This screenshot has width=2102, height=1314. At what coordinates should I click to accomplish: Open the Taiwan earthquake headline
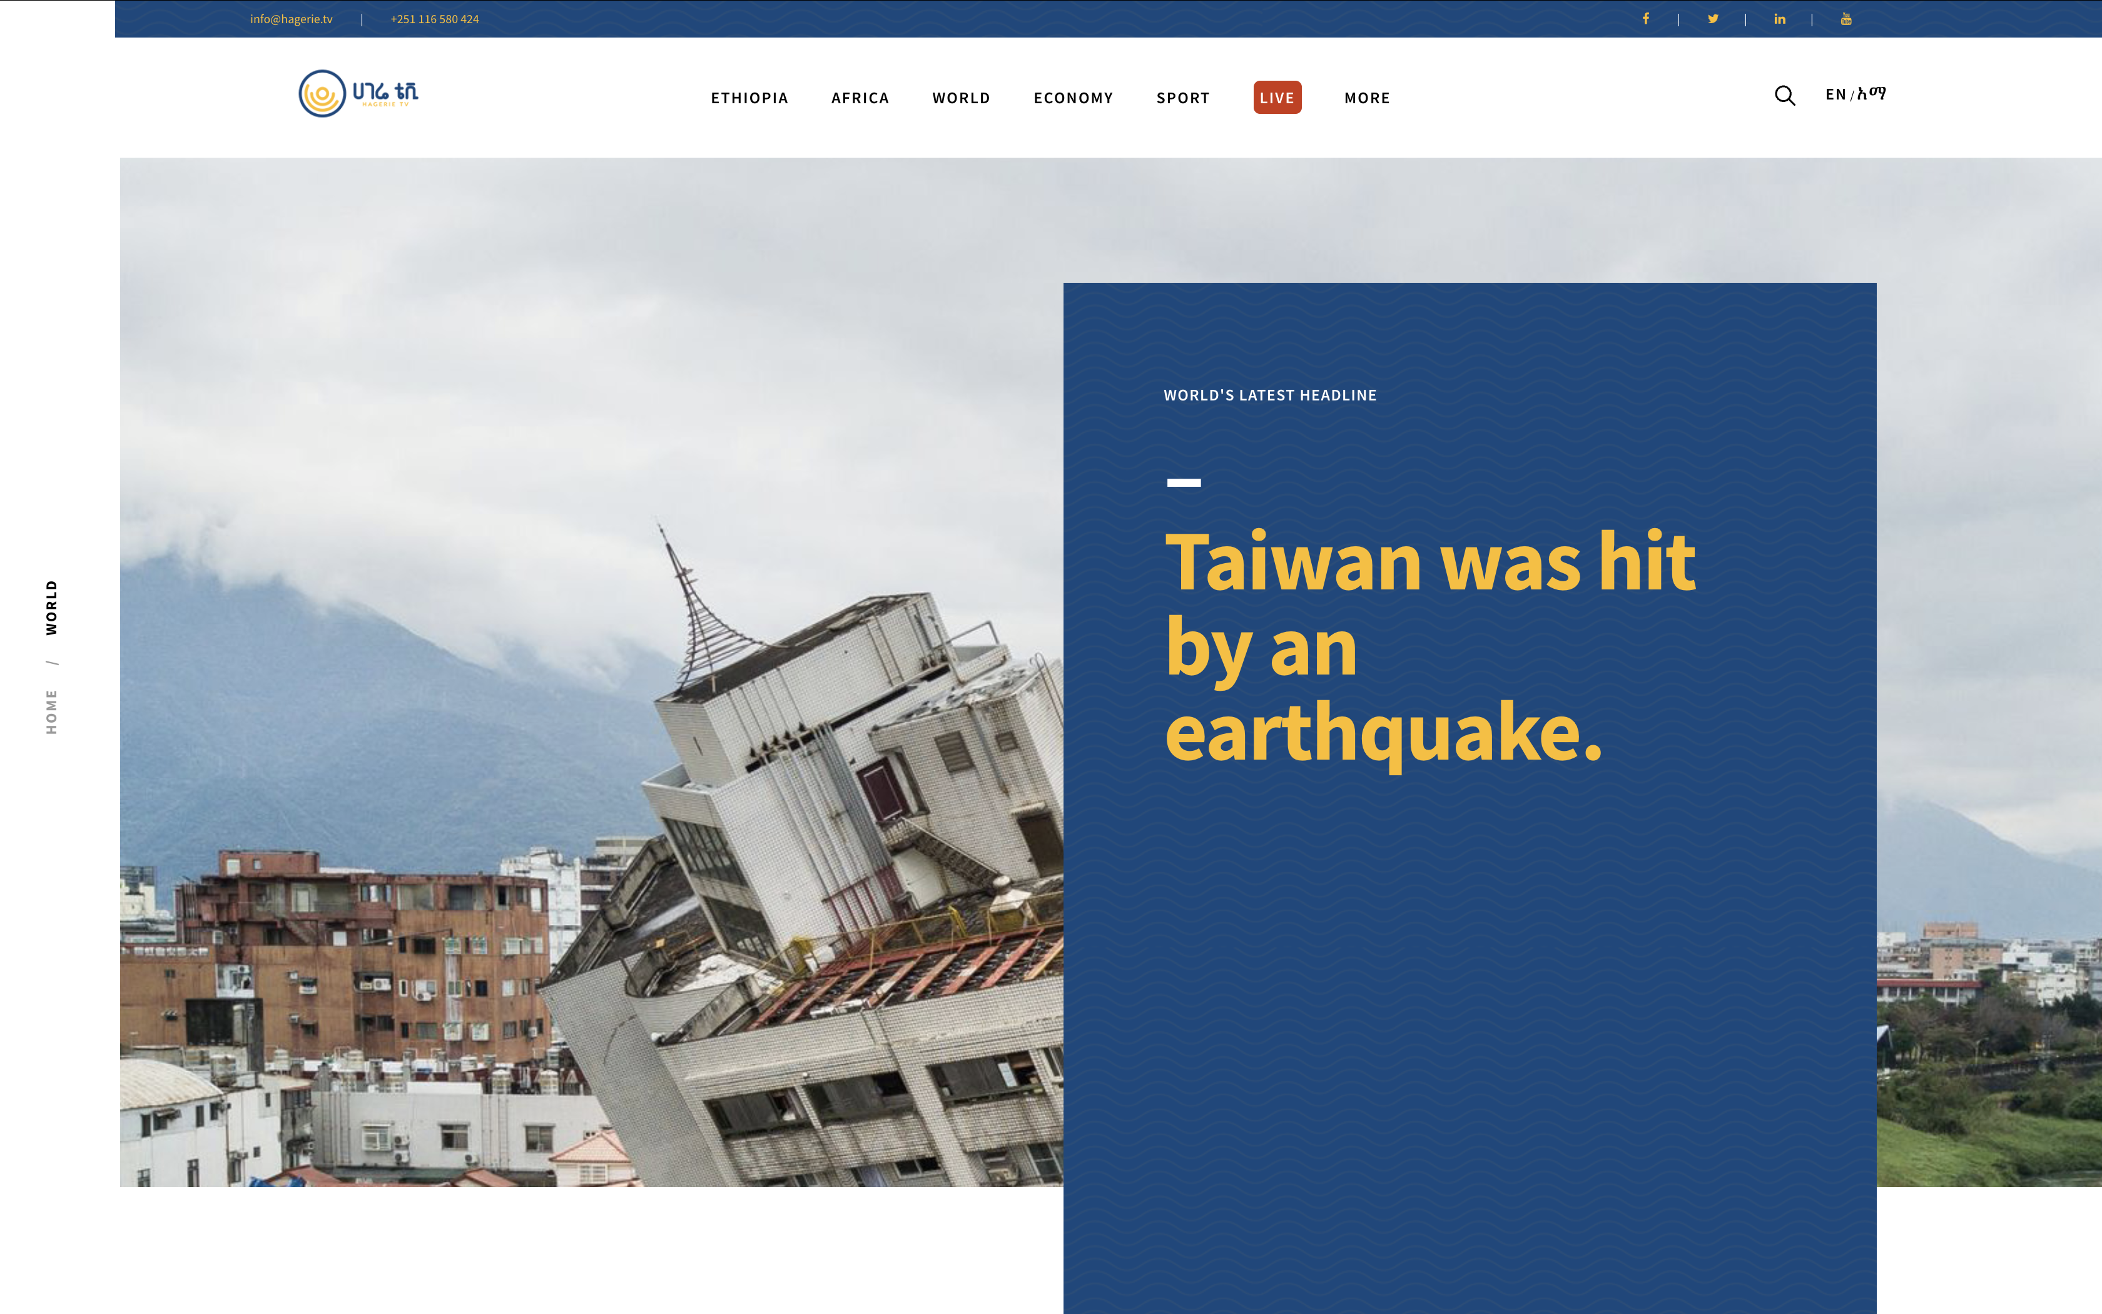[1429, 648]
